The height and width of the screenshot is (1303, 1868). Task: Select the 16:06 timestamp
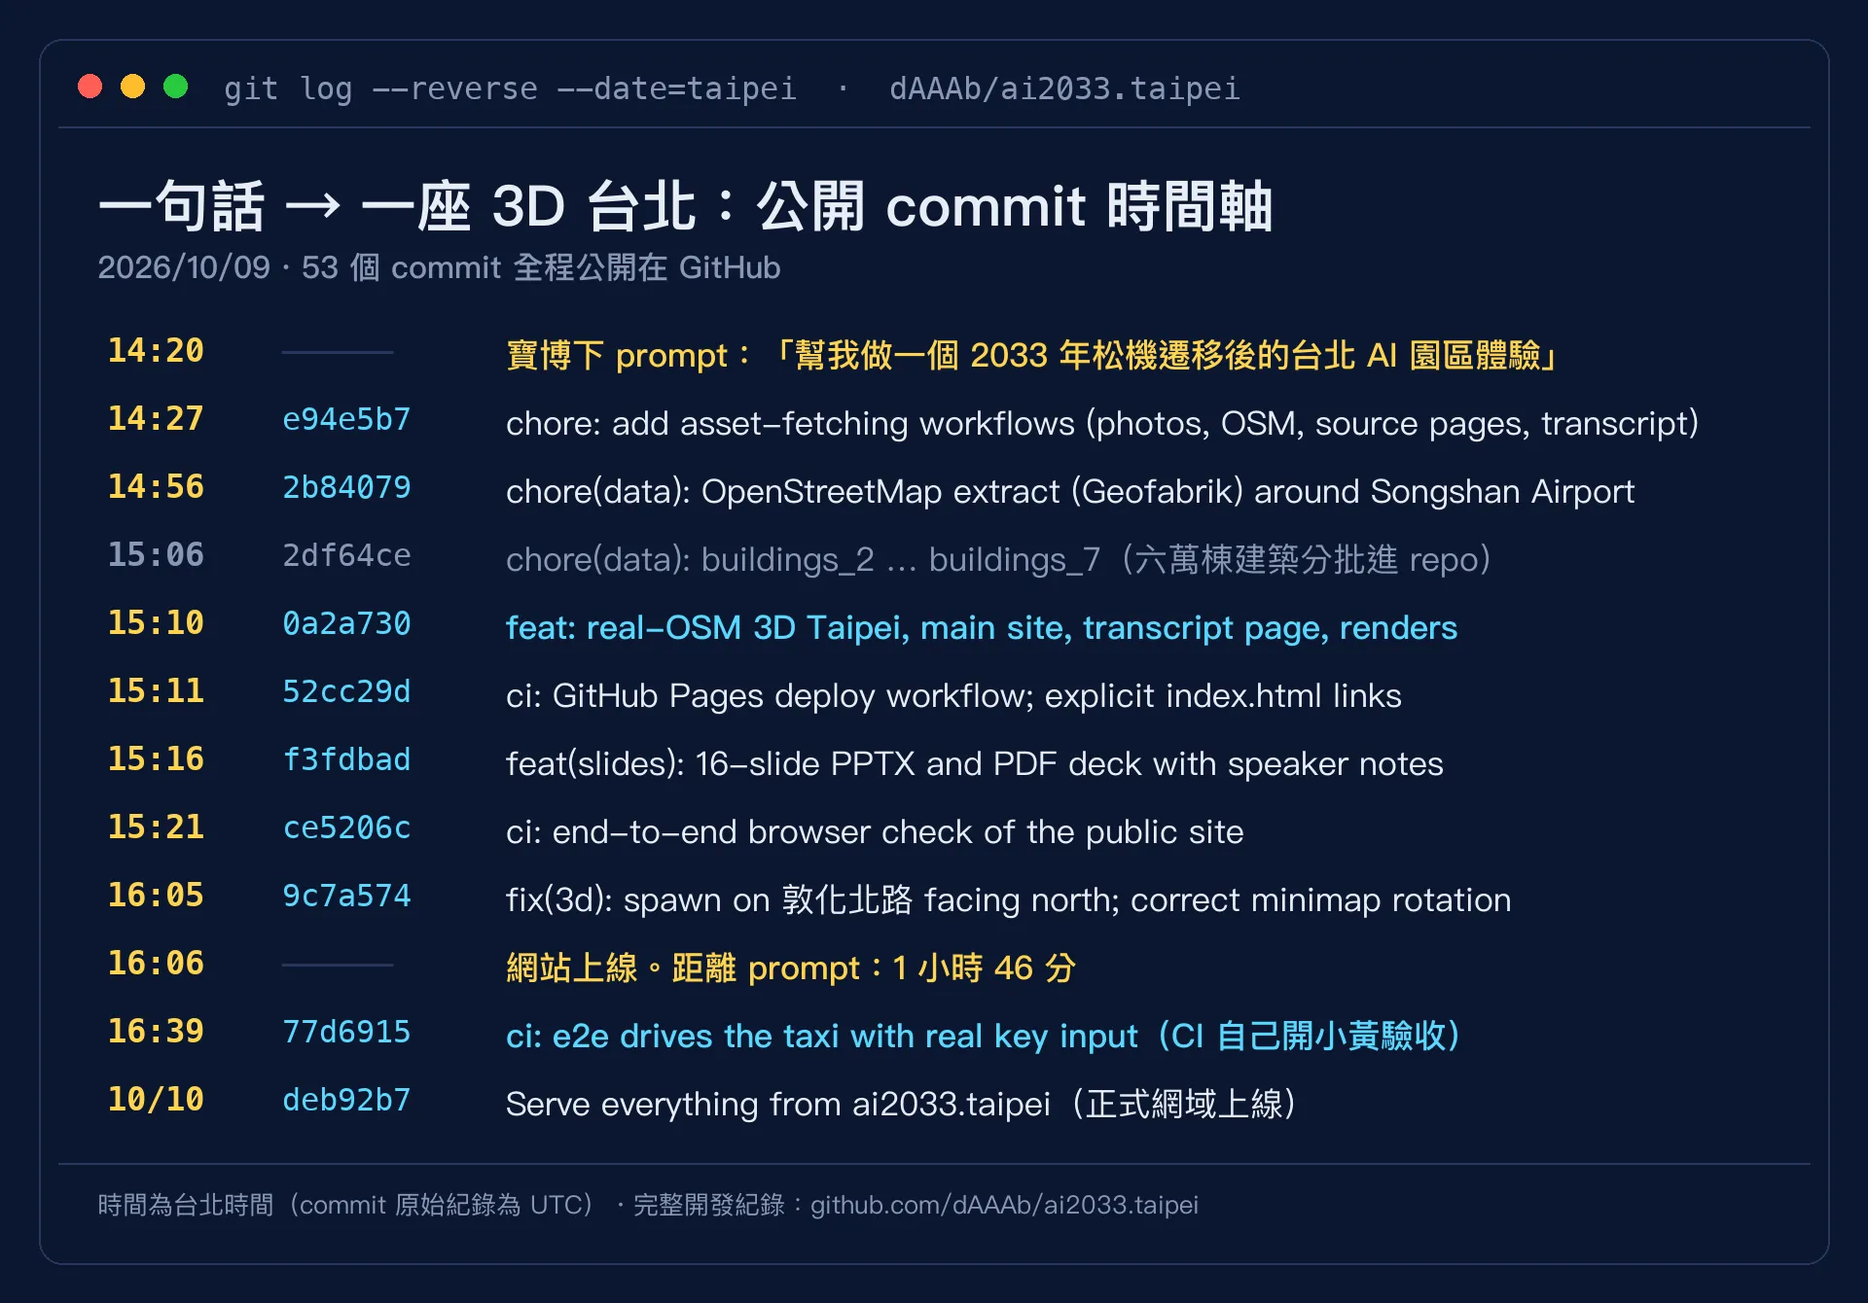tap(156, 964)
